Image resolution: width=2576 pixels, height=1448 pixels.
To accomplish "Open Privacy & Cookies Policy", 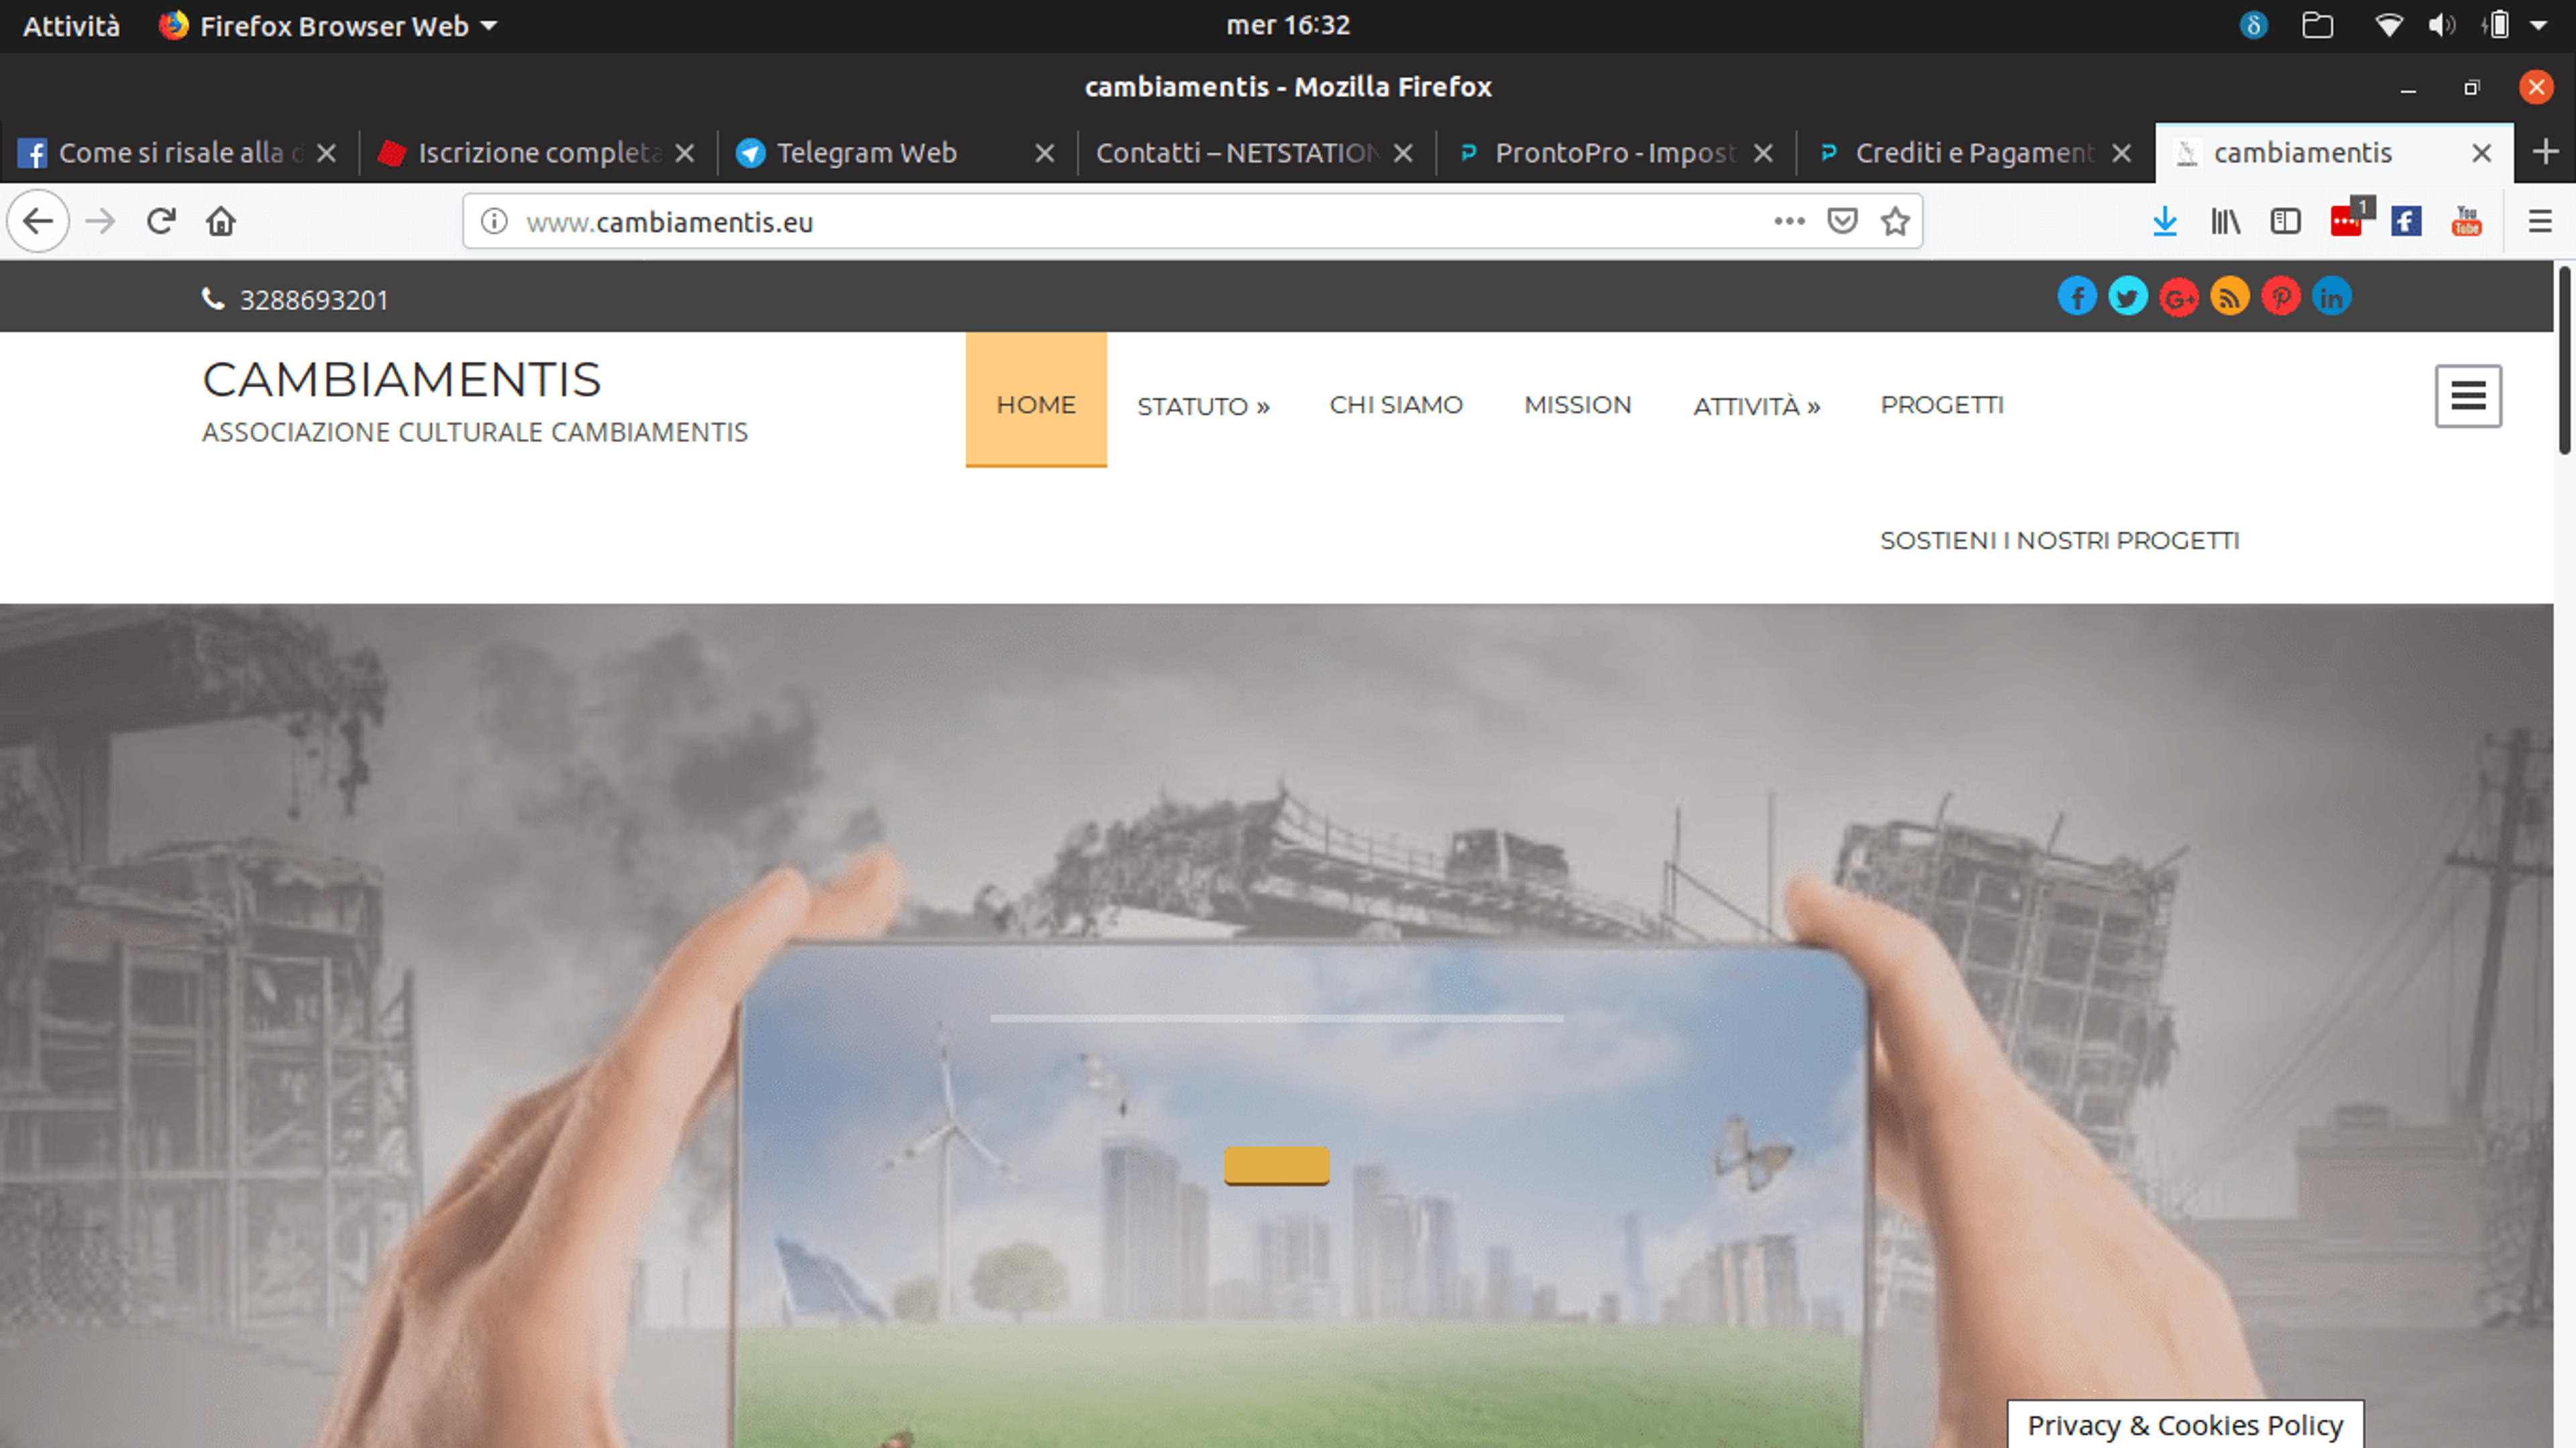I will 2185,1424.
